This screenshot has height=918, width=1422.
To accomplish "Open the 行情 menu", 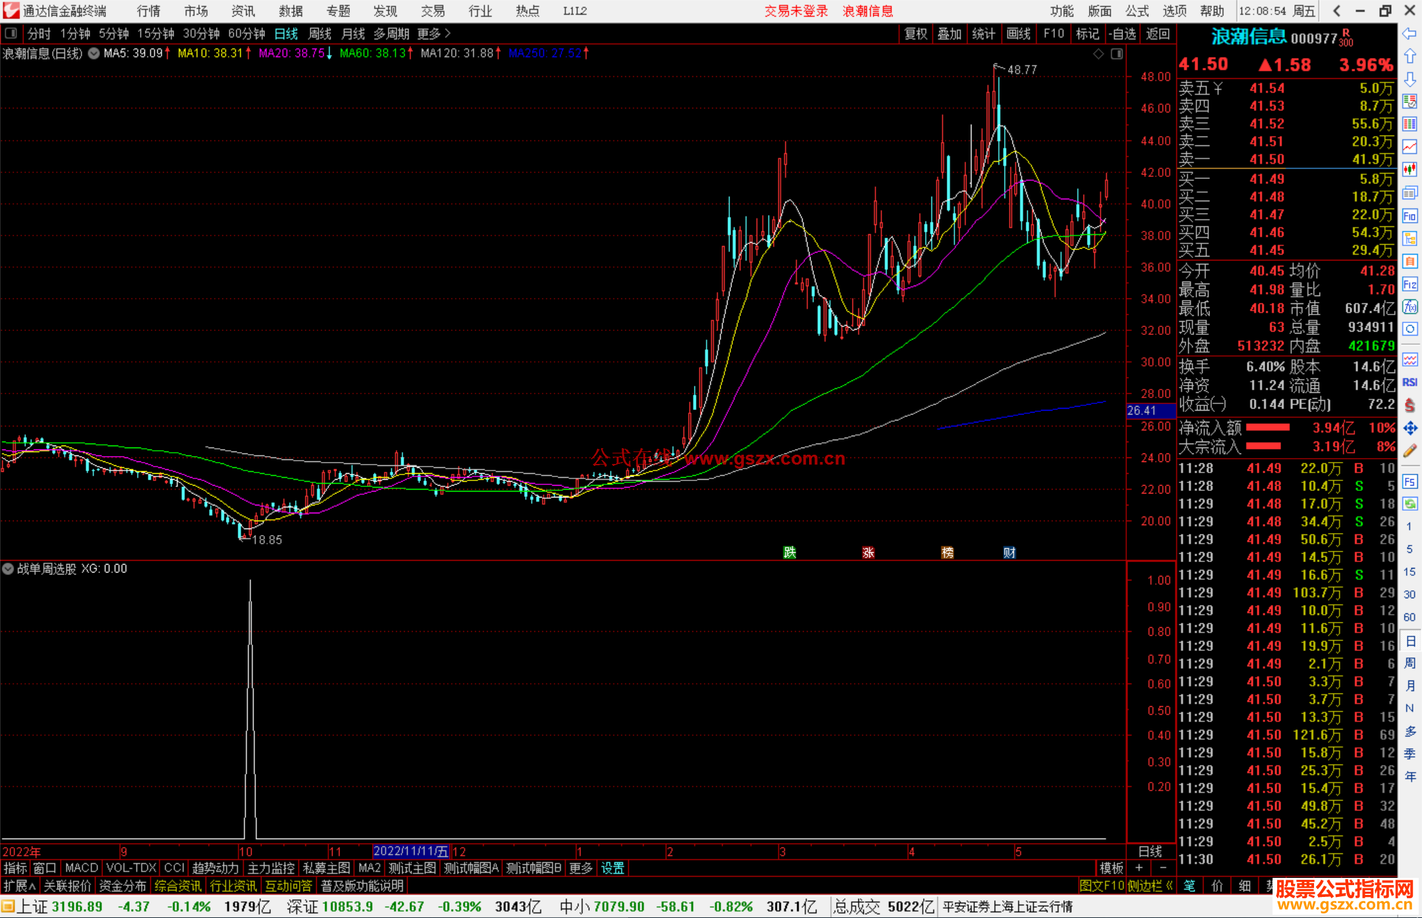I will [148, 11].
